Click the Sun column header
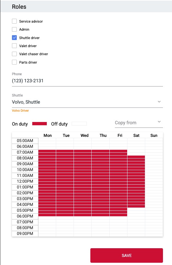This screenshot has height=265, width=172. click(154, 135)
